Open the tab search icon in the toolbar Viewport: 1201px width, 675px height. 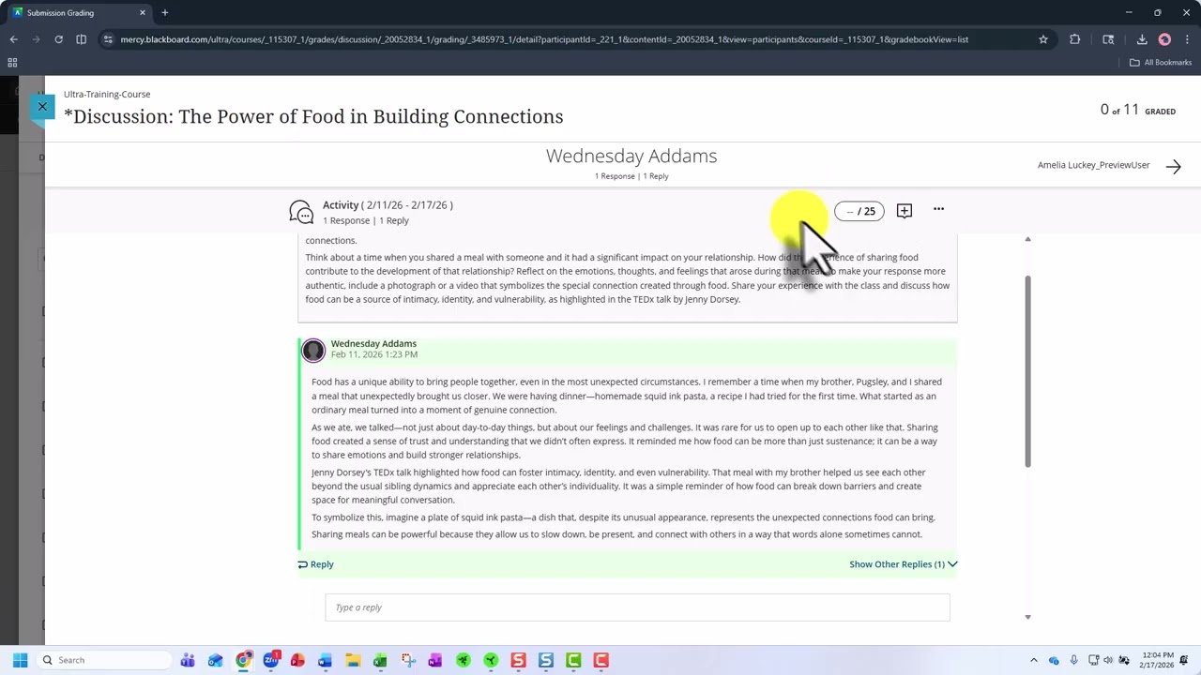pos(1108,39)
